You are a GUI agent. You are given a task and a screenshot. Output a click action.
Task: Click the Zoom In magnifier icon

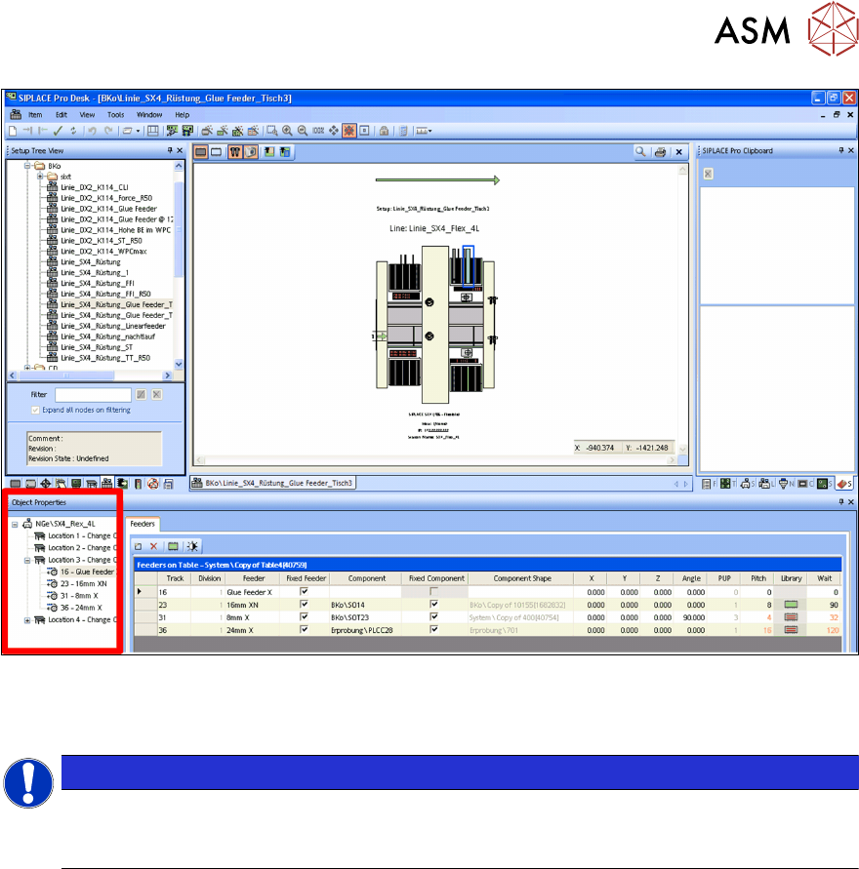pos(287,131)
